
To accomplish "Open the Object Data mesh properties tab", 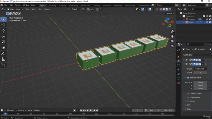I will [179, 79].
